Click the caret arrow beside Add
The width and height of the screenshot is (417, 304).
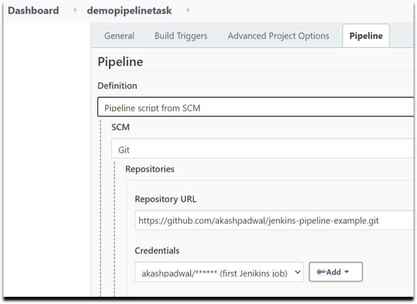point(346,272)
